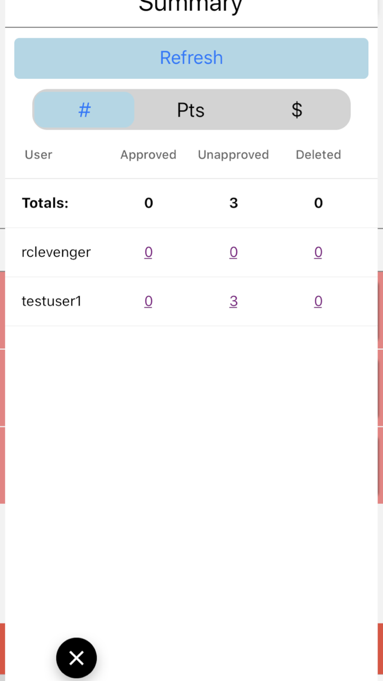Tap the Deleted column header
The image size is (383, 681).
318,154
